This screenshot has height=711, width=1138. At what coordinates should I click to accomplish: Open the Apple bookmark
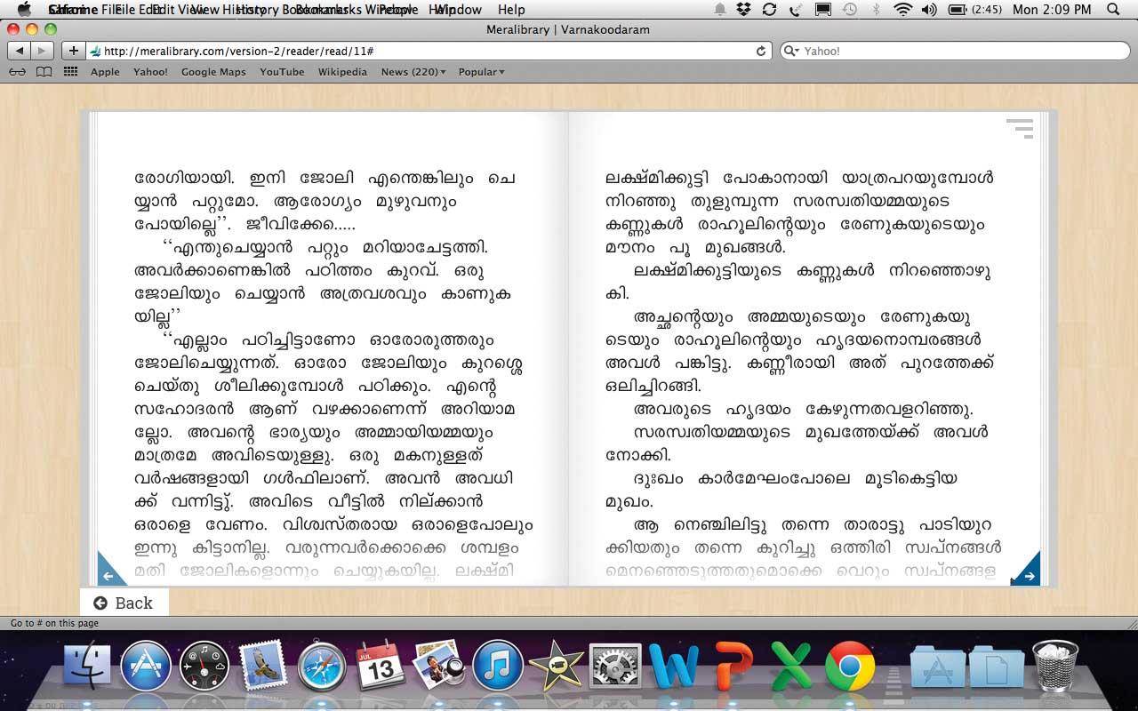(105, 72)
